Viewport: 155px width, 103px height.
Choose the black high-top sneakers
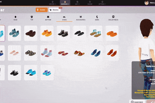click(63, 33)
